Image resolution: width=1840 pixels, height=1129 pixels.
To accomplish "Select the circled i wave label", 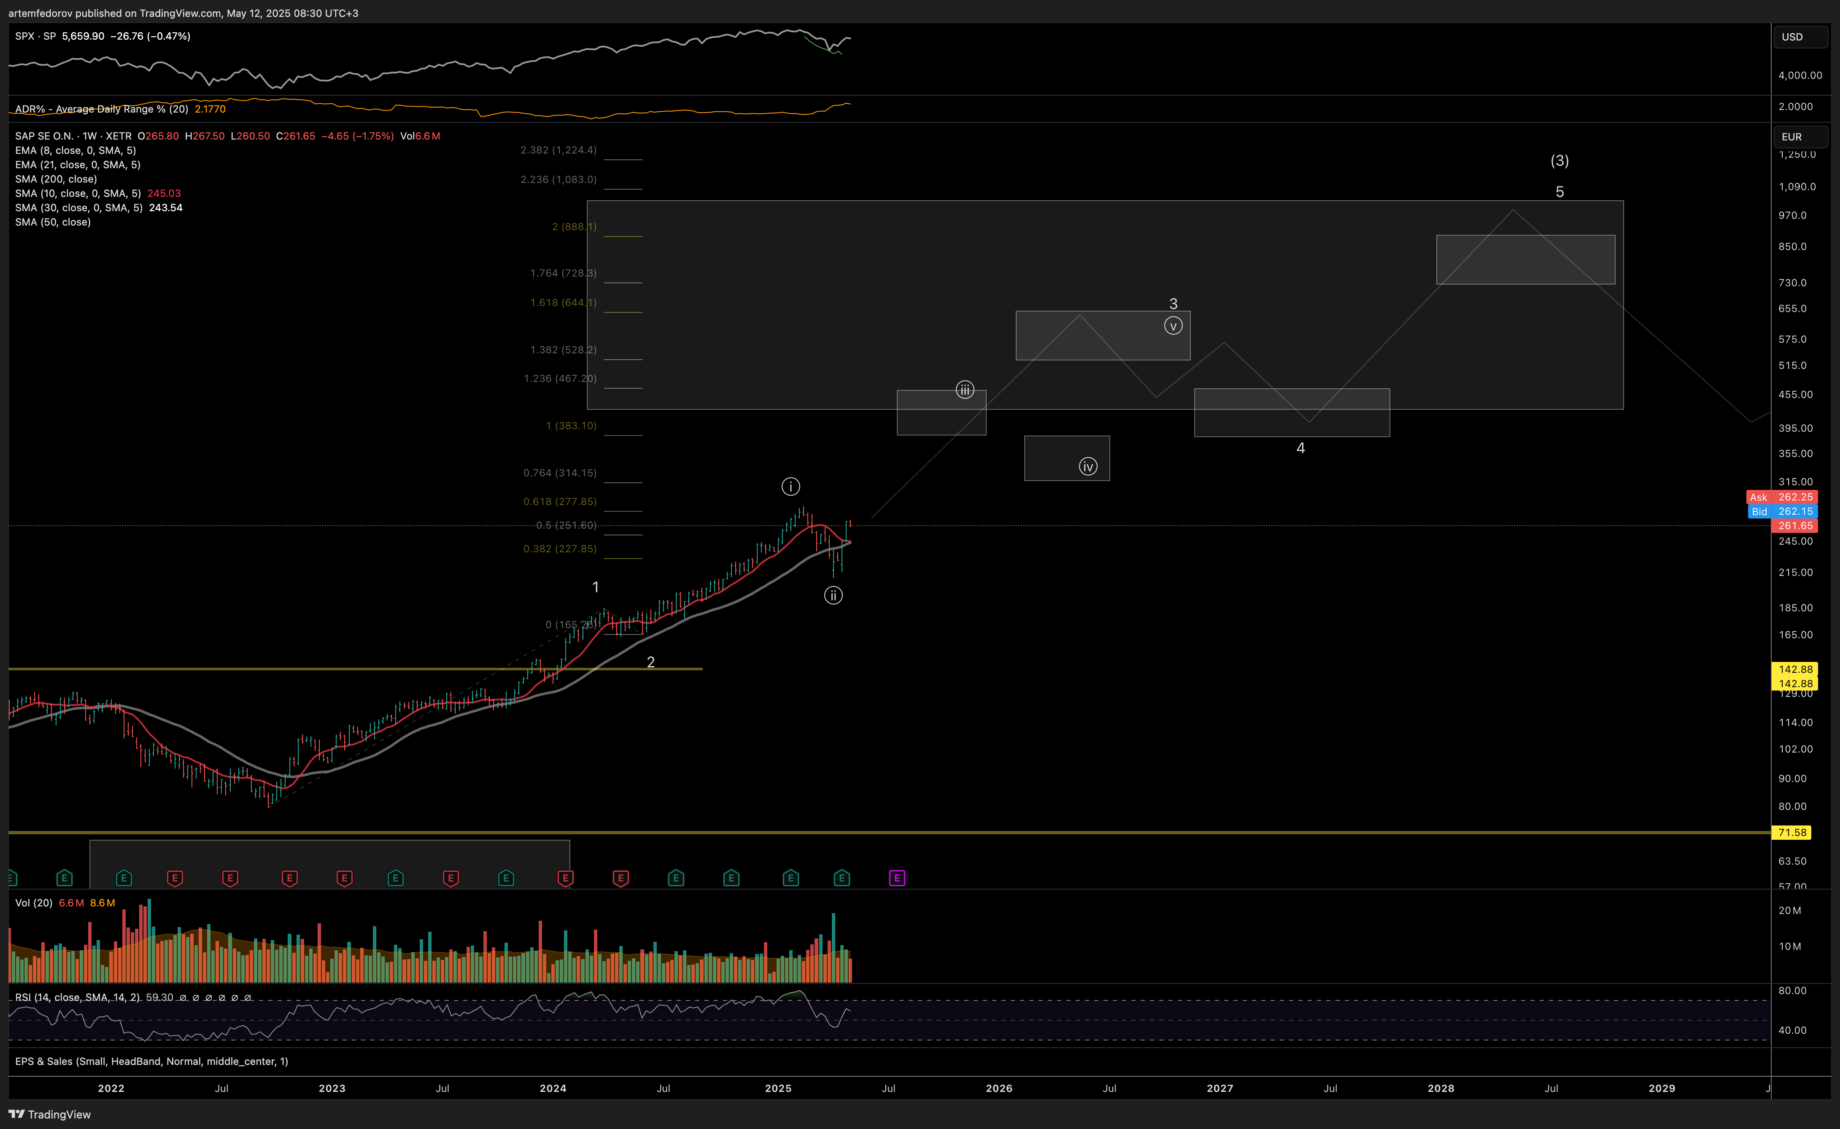I will 790,487.
